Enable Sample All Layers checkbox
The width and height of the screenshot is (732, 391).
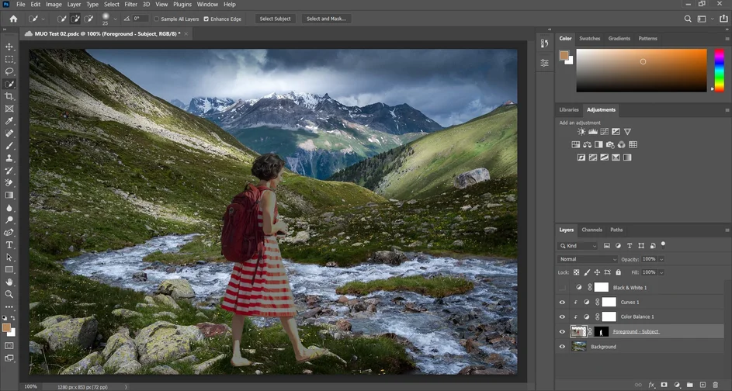(157, 19)
